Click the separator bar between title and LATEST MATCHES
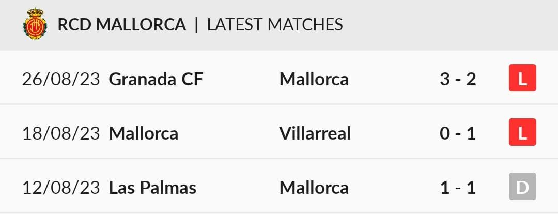The image size is (558, 214). 196,25
